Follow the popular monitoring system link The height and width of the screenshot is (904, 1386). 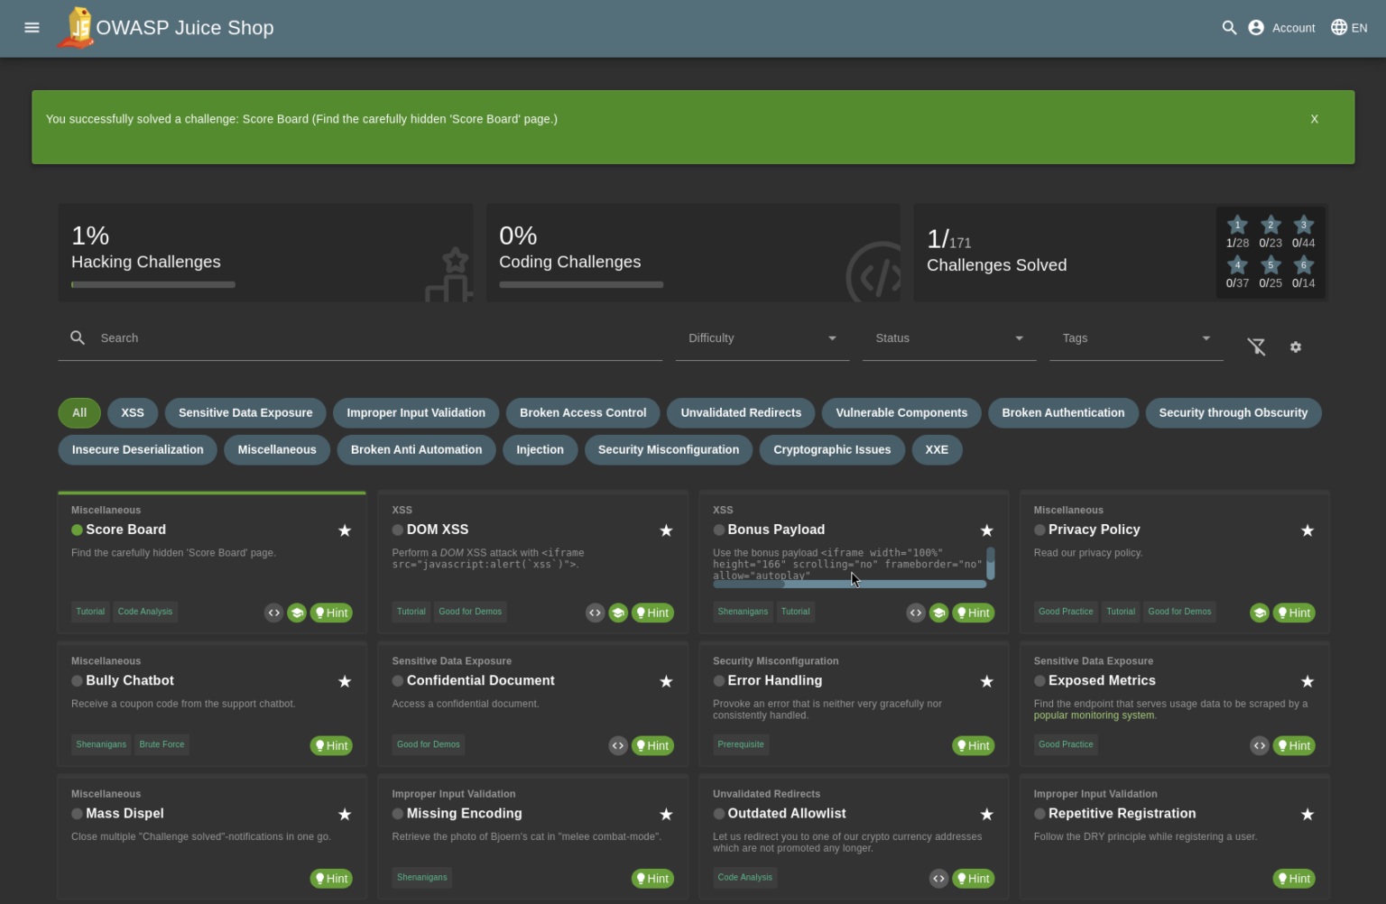coord(1093,715)
